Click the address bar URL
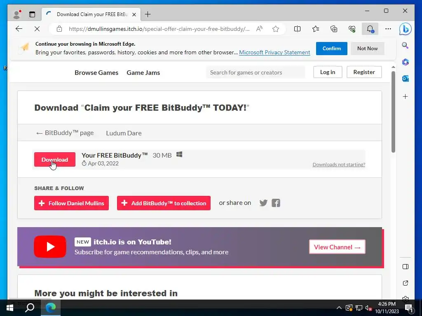The height and width of the screenshot is (316, 422). (x=159, y=29)
